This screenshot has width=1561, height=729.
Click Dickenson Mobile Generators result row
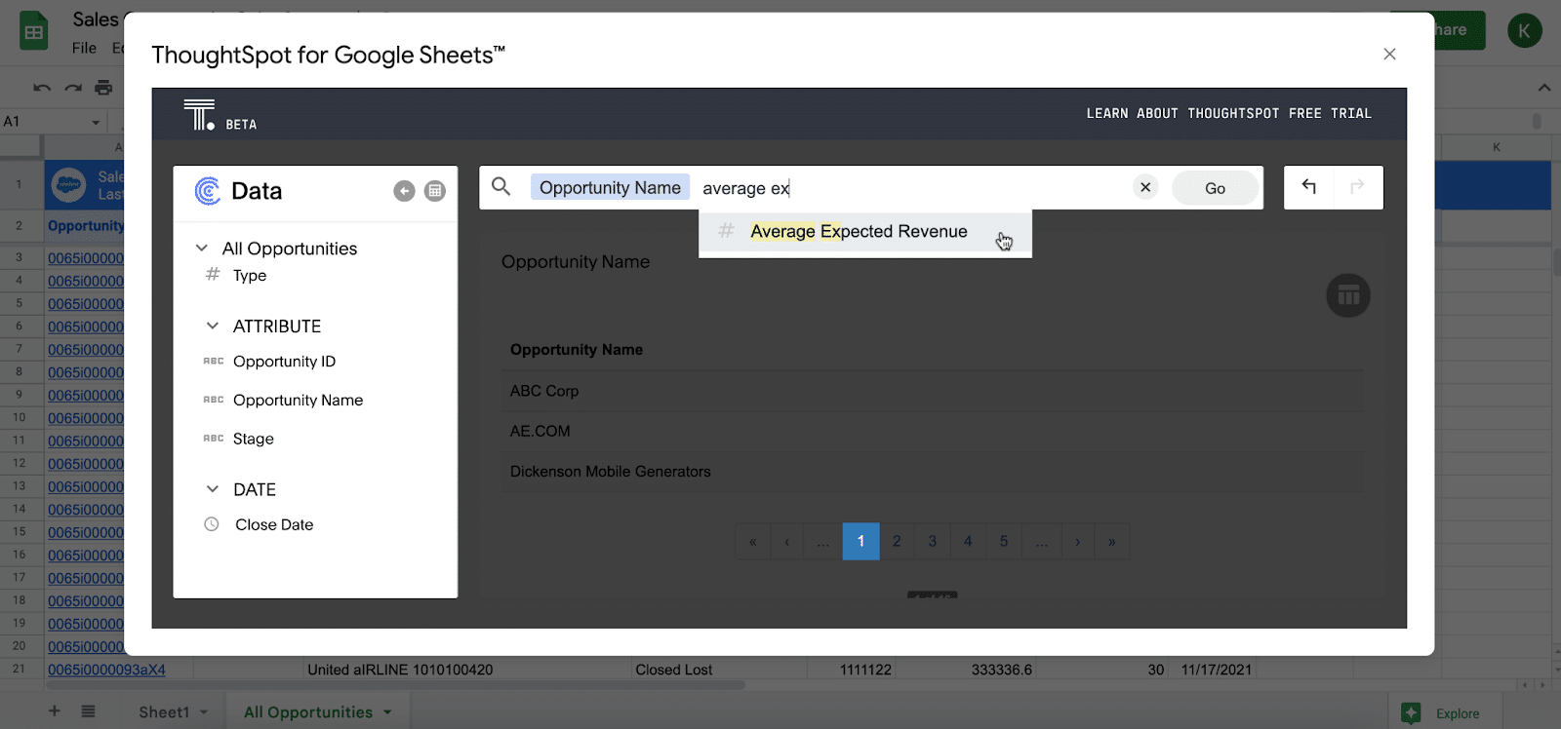(x=933, y=472)
